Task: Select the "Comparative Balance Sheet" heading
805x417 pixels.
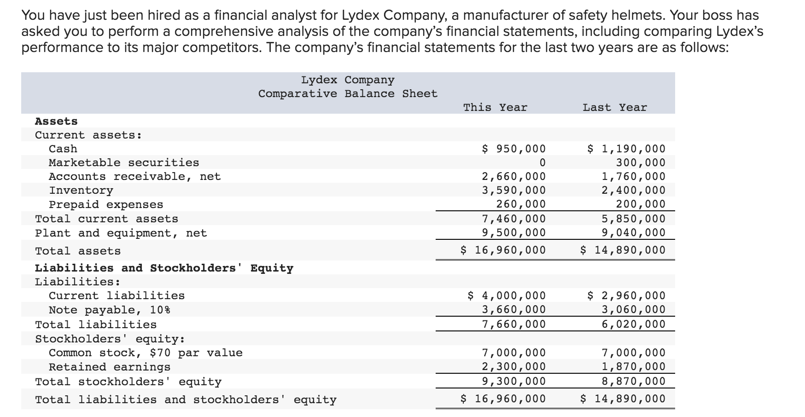Action: [348, 94]
